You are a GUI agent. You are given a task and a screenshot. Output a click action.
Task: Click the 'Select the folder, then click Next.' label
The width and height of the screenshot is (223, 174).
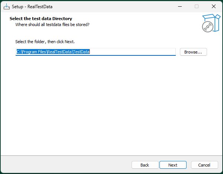[45, 42]
